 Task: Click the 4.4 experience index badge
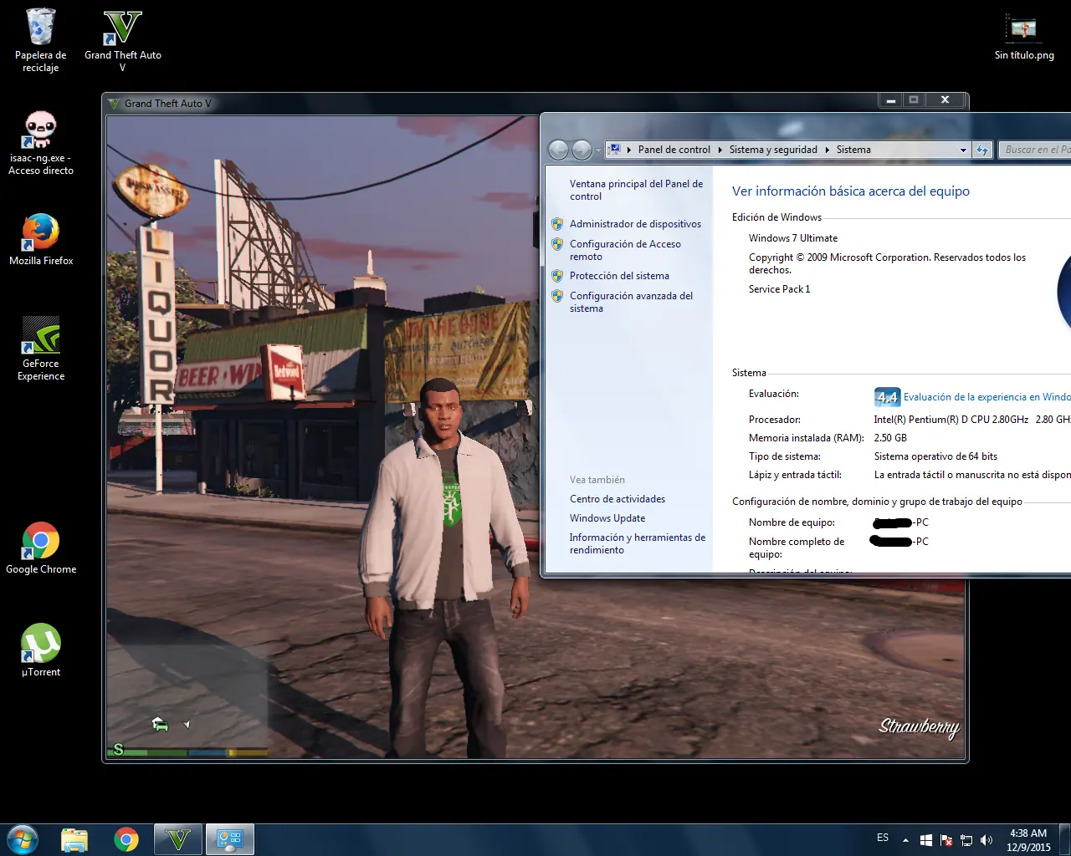pos(887,397)
